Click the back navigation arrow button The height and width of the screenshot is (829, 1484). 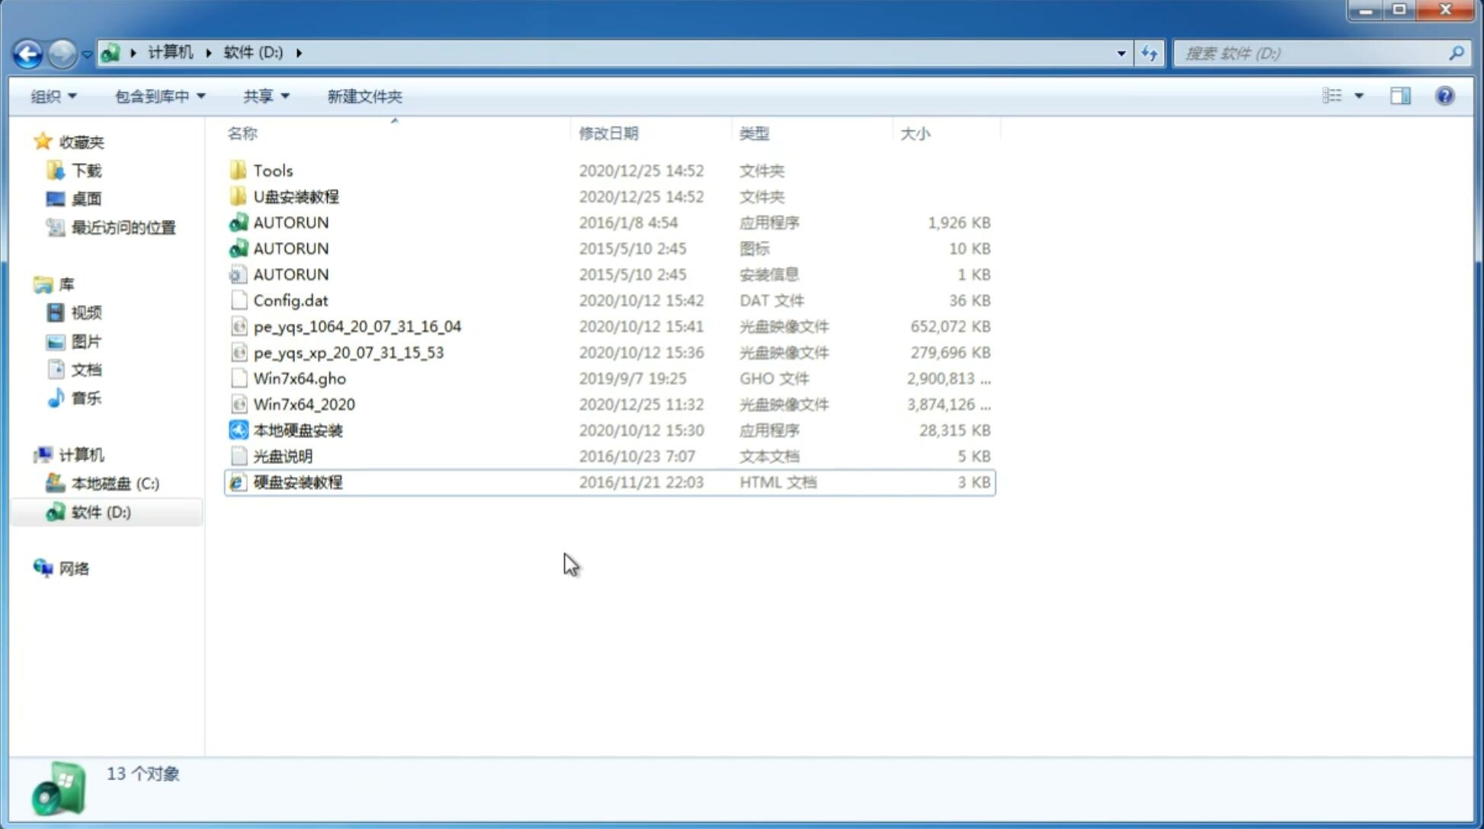pos(27,52)
